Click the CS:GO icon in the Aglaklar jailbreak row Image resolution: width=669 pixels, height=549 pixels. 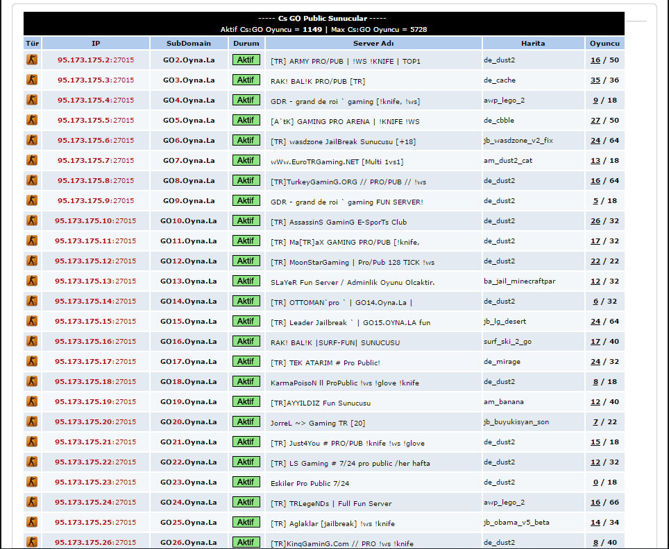tap(32, 522)
